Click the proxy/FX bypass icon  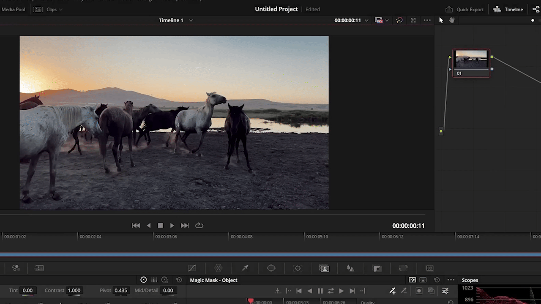379,20
